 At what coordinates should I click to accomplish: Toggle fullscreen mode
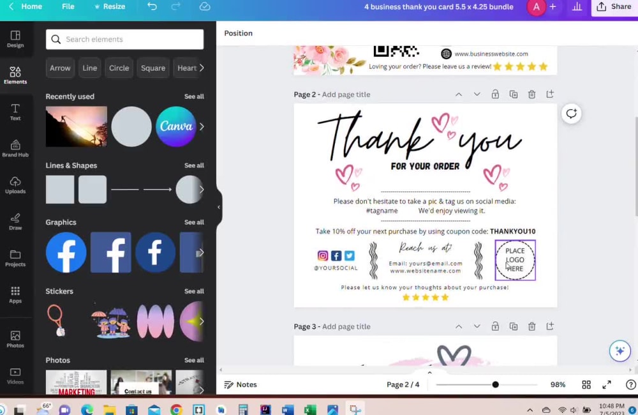(x=607, y=384)
